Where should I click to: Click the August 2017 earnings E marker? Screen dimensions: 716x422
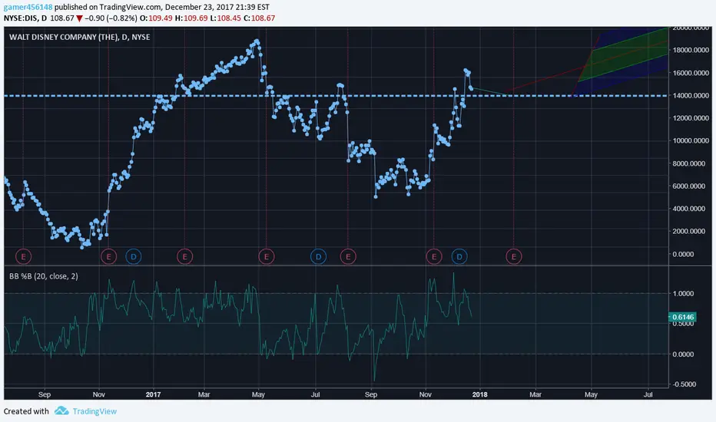coord(348,257)
